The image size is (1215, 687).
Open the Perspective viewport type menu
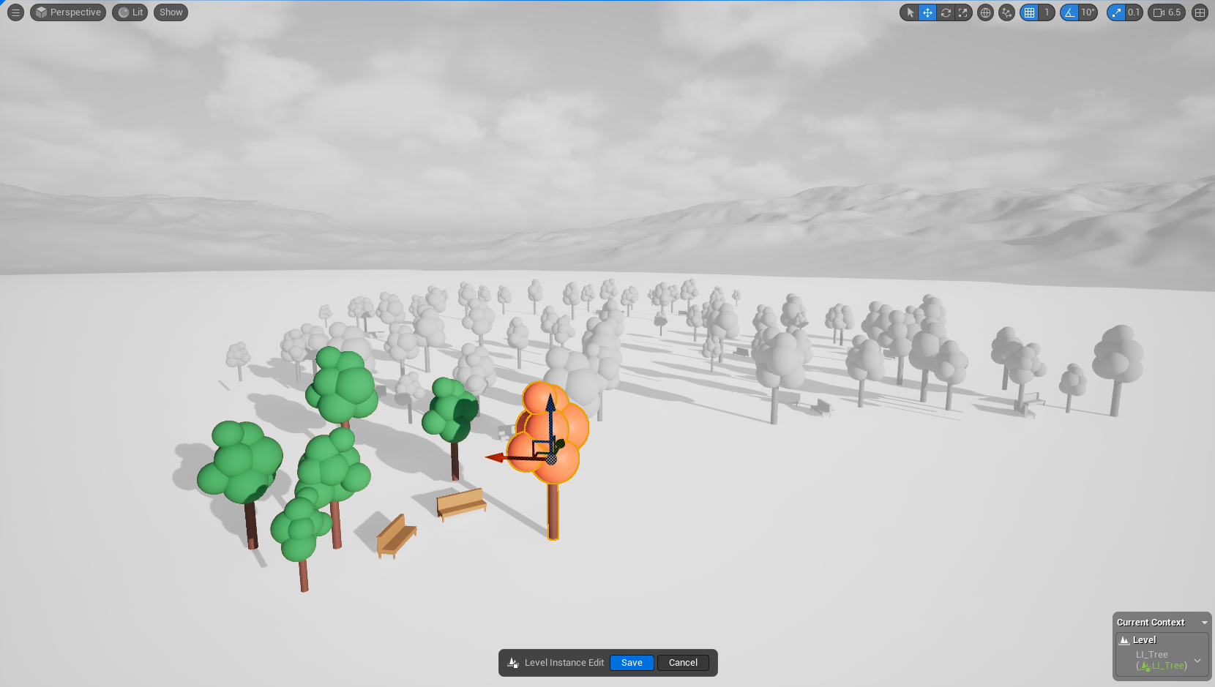pyautogui.click(x=68, y=12)
